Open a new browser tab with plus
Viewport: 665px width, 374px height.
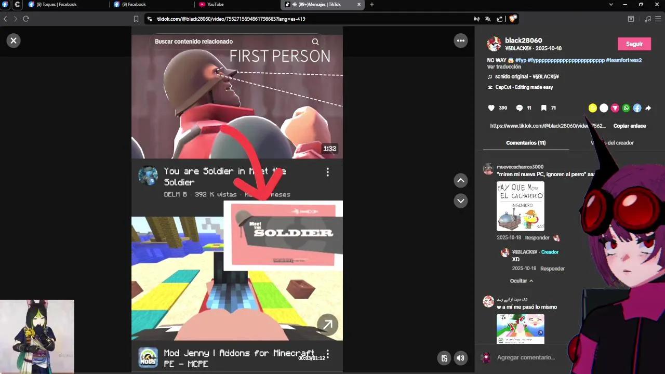pyautogui.click(x=371, y=4)
